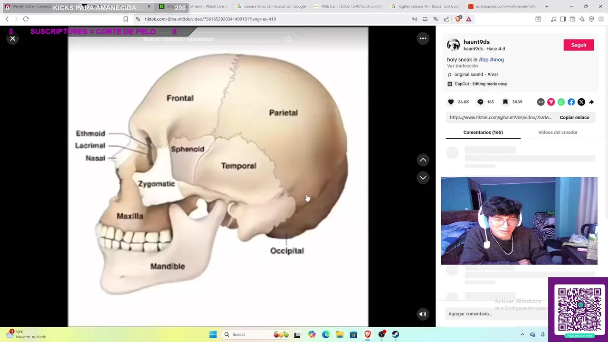Mute the video sound

point(423,314)
